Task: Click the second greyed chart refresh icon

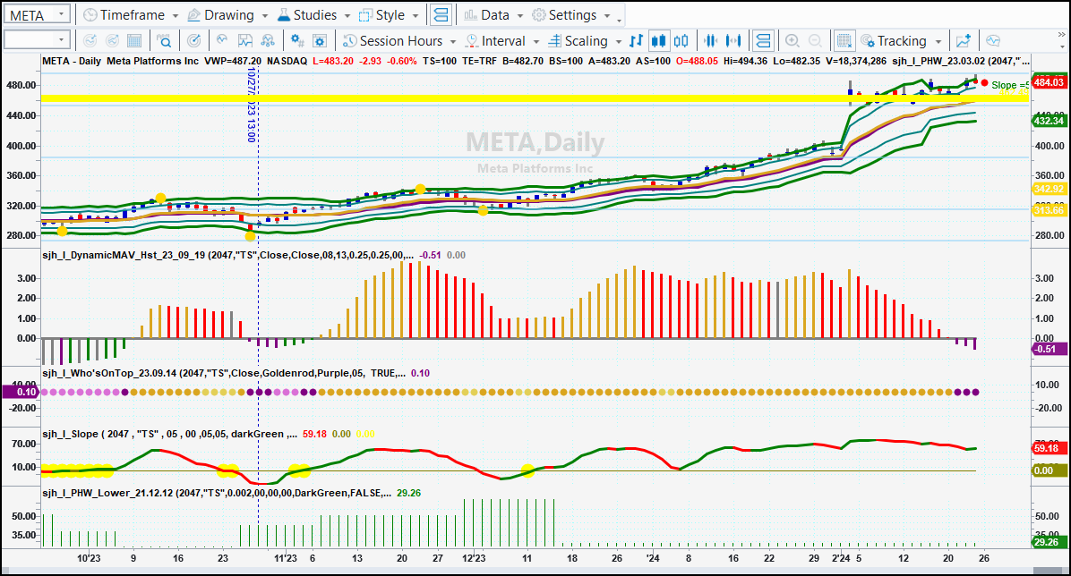Action: (112, 41)
